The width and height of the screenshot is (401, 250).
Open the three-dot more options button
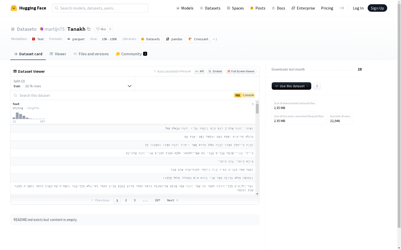[317, 86]
